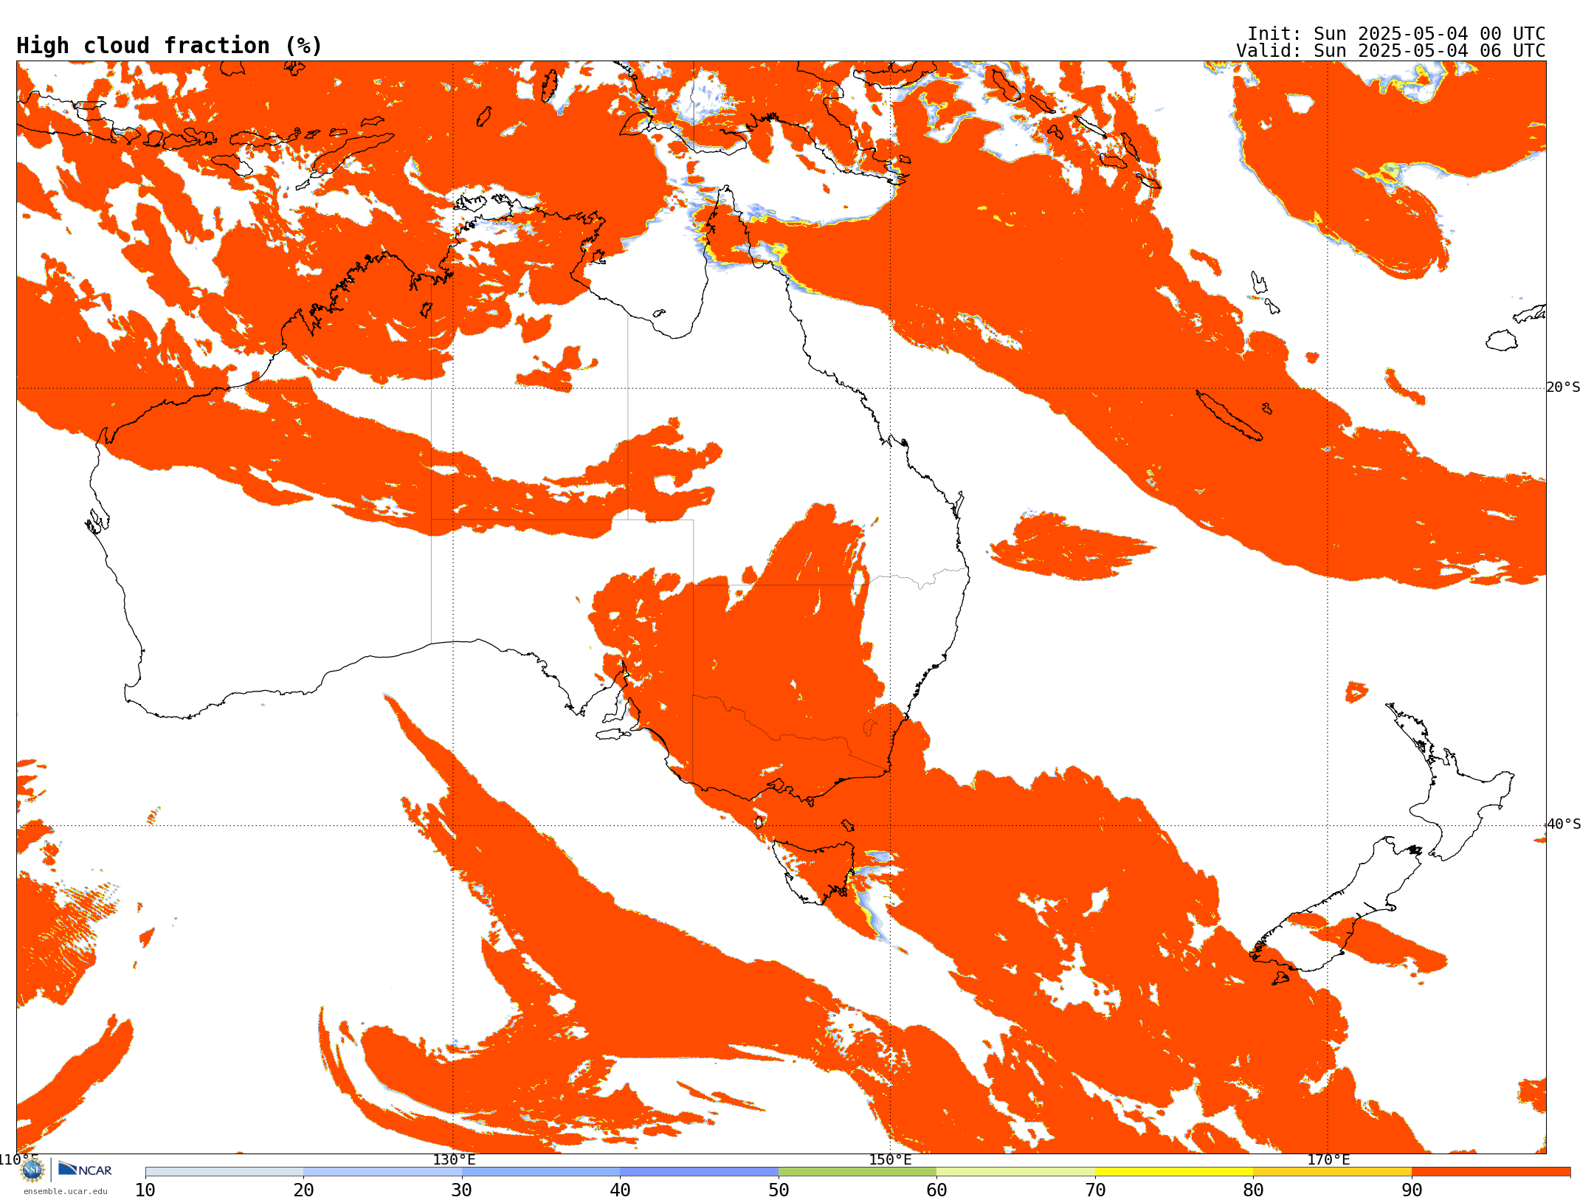Image resolution: width=1594 pixels, height=1200 pixels.
Task: Click the 60-70 pale yellow-green colorbar segment
Action: 1016,1172
